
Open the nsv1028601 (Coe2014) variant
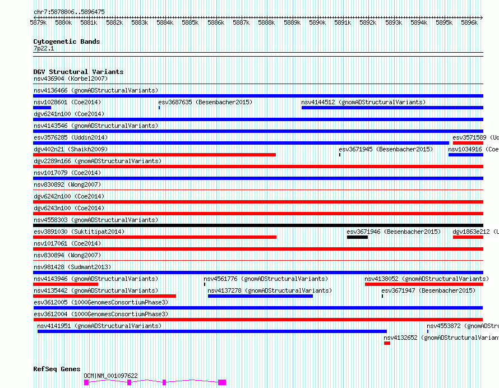[67, 102]
